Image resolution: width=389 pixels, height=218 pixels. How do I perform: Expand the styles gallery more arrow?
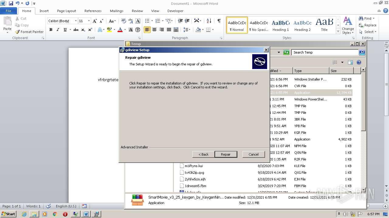(x=338, y=31)
